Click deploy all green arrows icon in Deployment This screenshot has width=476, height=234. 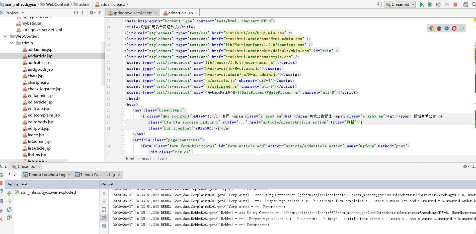click(x=9, y=193)
